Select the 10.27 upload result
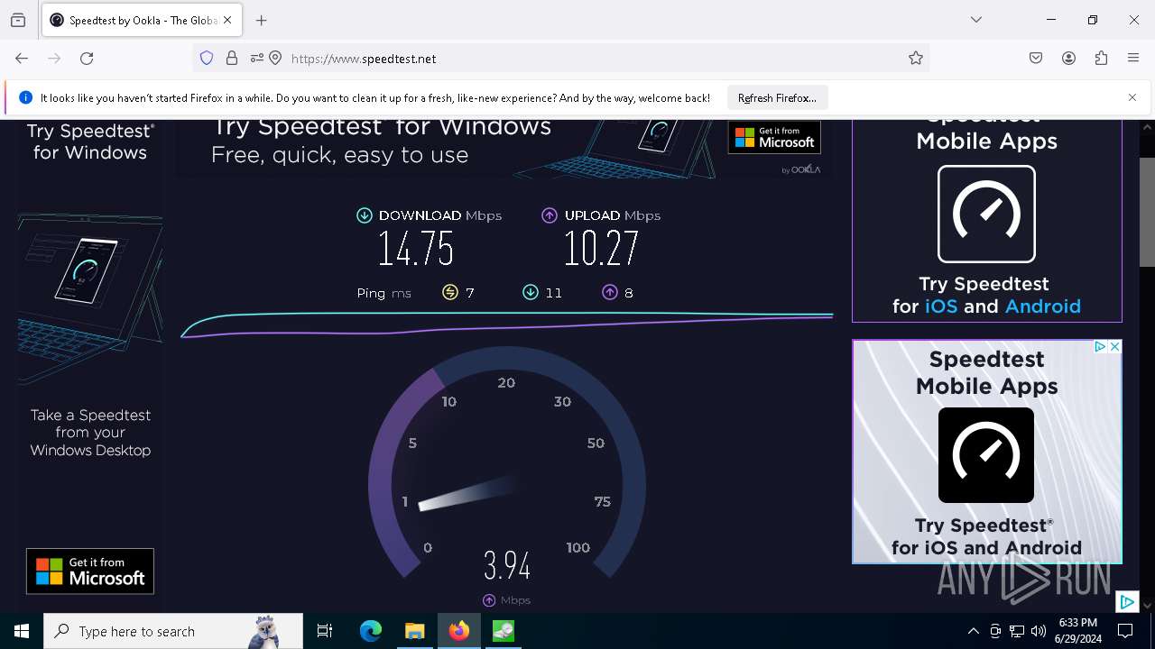 point(602,249)
